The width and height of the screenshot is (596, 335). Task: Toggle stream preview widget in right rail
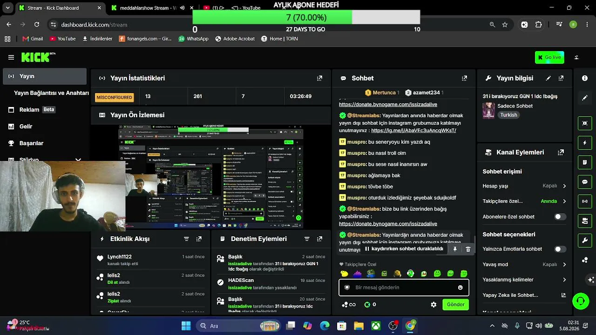tap(585, 123)
